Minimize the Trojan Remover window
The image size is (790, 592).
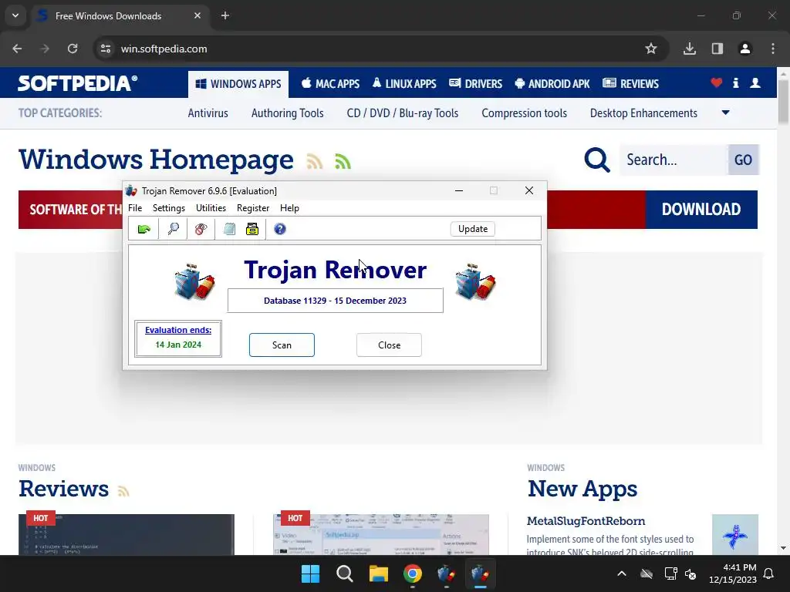[459, 191]
